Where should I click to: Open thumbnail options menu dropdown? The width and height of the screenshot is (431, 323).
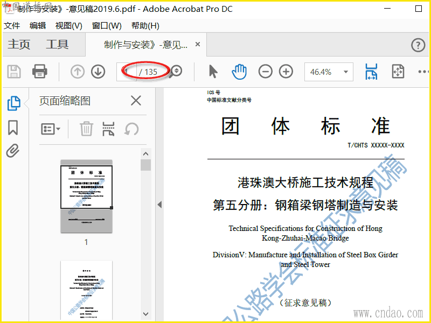click(51, 129)
